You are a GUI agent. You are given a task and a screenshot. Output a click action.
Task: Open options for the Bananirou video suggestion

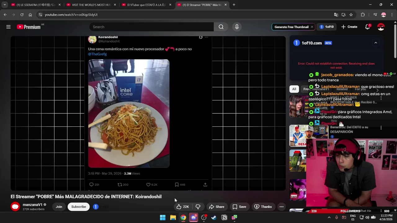coord(381,128)
